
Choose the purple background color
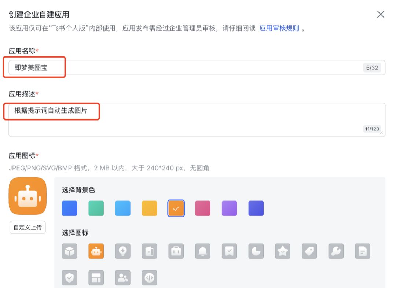tap(229, 208)
